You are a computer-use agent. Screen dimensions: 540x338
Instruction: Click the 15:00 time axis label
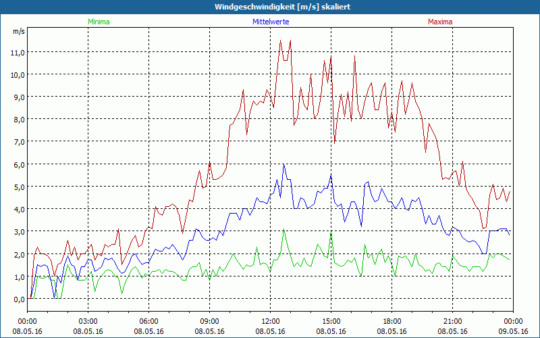click(x=331, y=322)
